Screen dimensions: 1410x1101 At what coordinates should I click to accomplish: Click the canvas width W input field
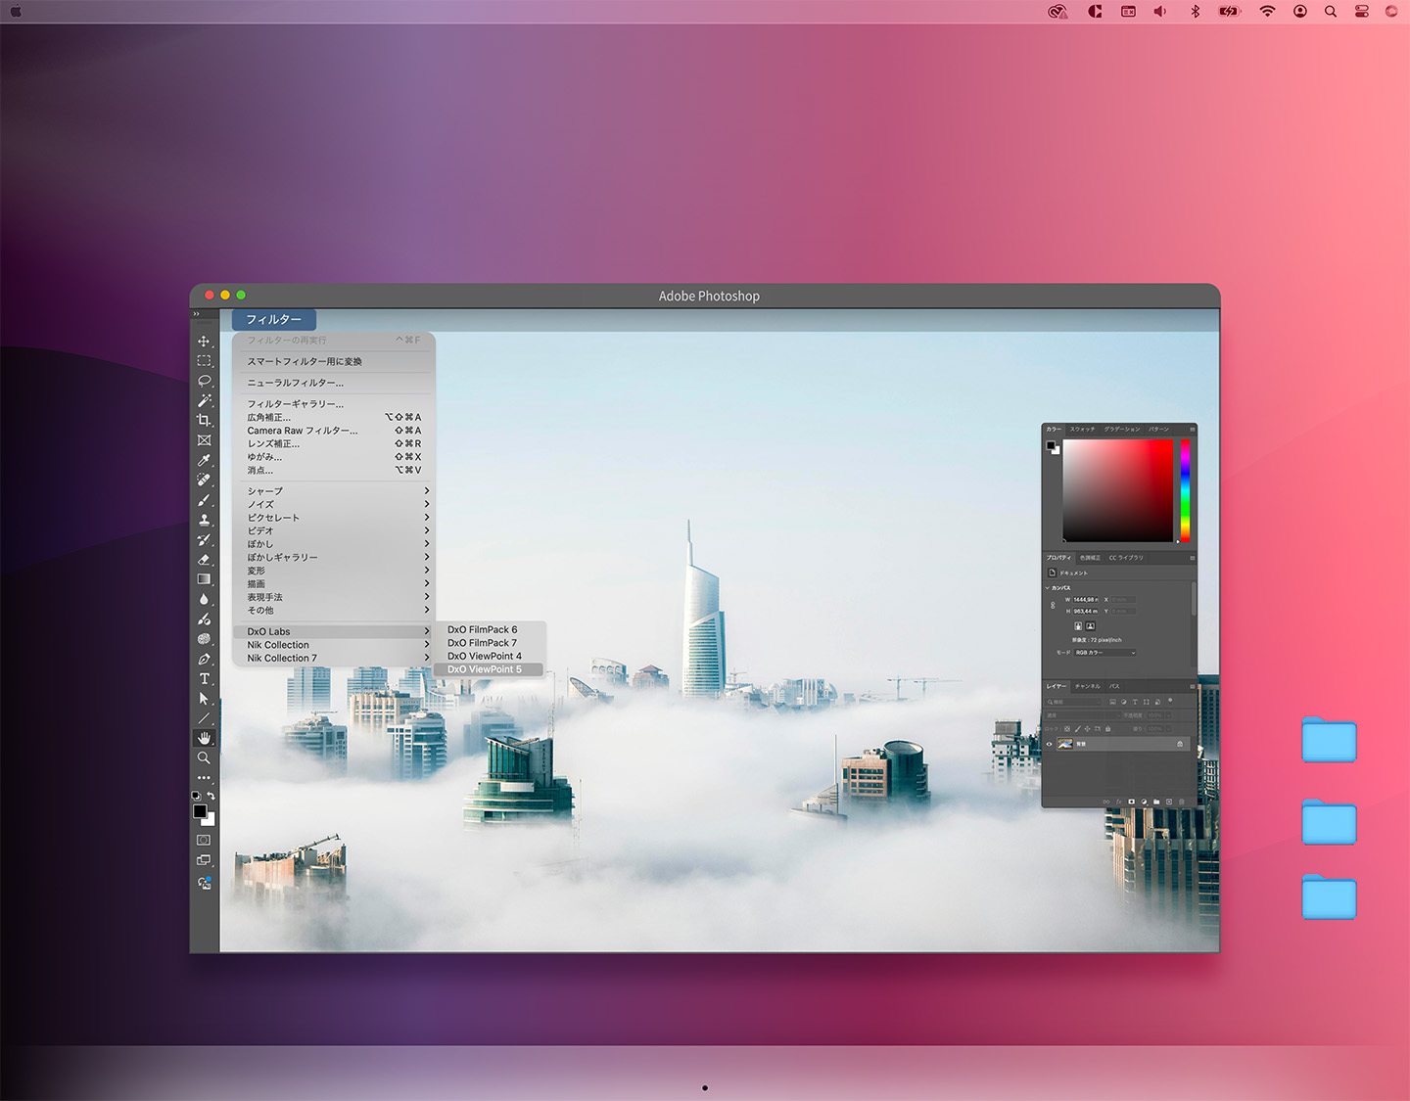[1085, 599]
